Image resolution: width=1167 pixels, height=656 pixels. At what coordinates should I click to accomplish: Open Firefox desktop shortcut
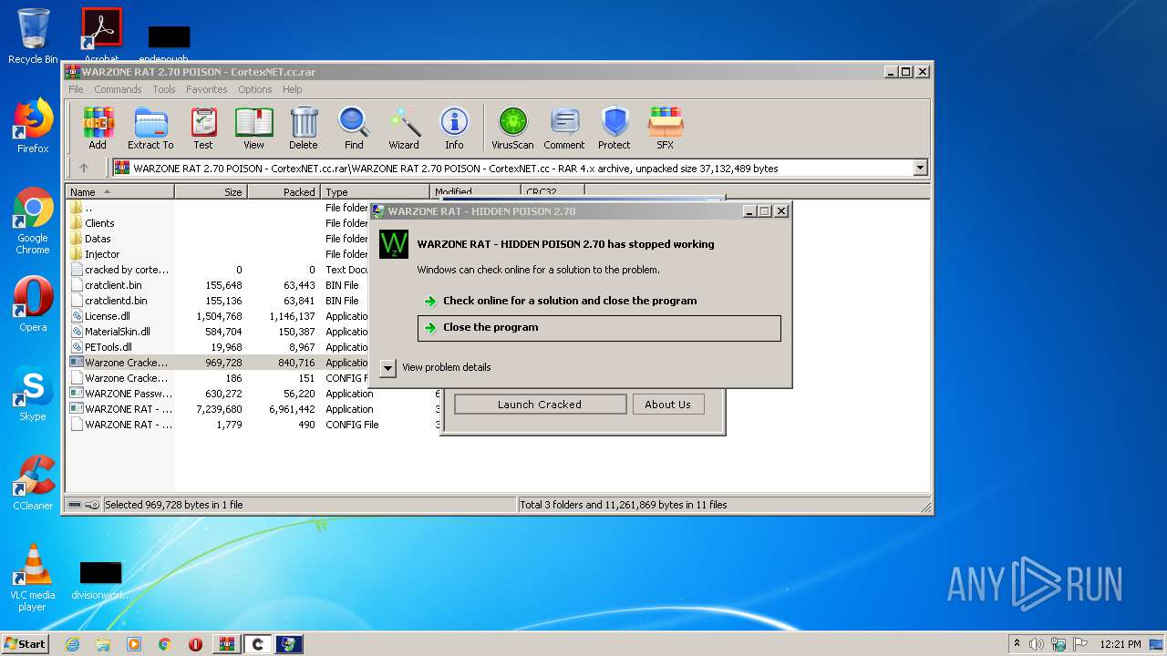click(x=33, y=126)
